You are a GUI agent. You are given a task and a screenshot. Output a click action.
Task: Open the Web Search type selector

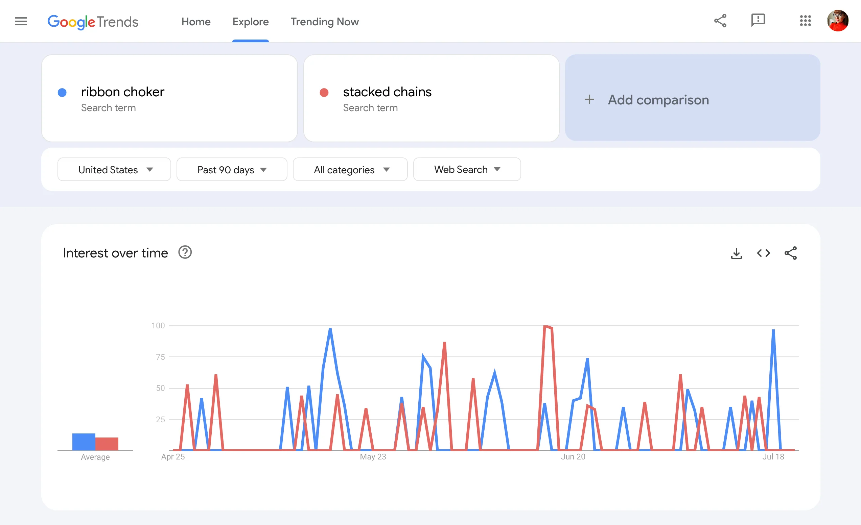pyautogui.click(x=467, y=170)
